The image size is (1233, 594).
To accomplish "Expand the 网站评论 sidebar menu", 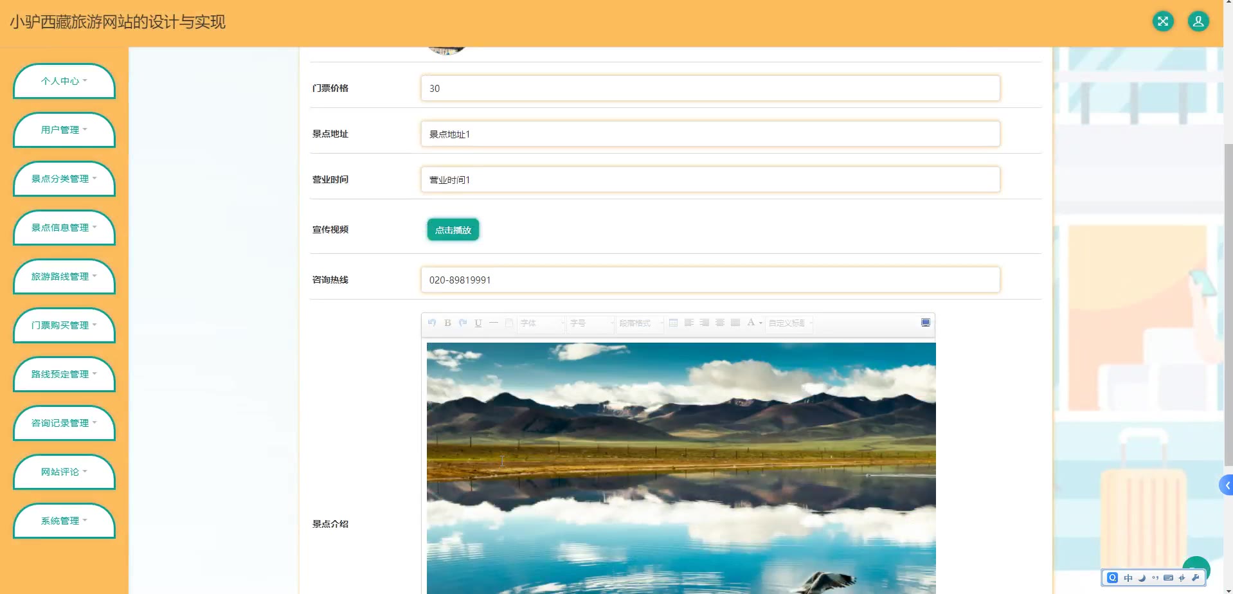I will tap(64, 472).
